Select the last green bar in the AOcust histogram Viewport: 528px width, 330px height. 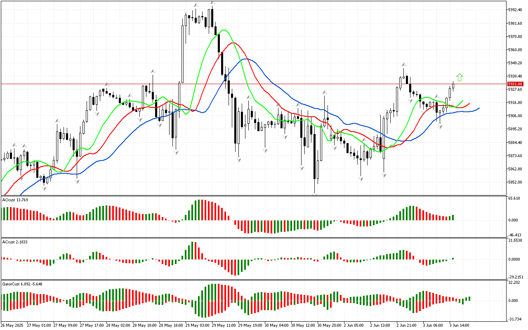pos(453,217)
